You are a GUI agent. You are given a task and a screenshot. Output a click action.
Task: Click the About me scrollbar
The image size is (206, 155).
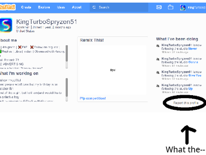67,57
